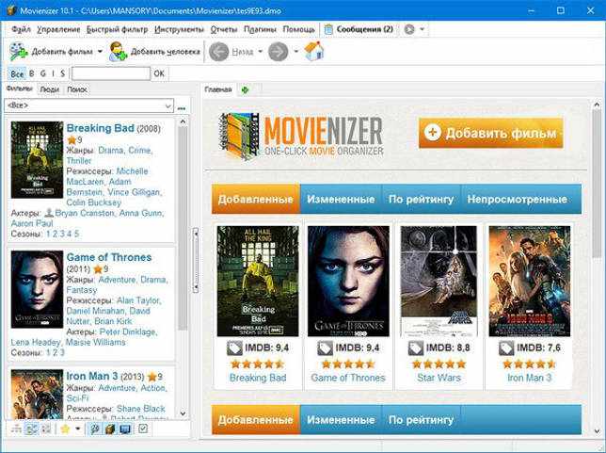Select the Главная tab
The height and width of the screenshot is (453, 606).
click(x=218, y=89)
